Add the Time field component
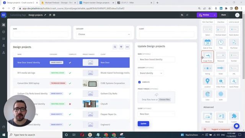 (x=220, y=44)
